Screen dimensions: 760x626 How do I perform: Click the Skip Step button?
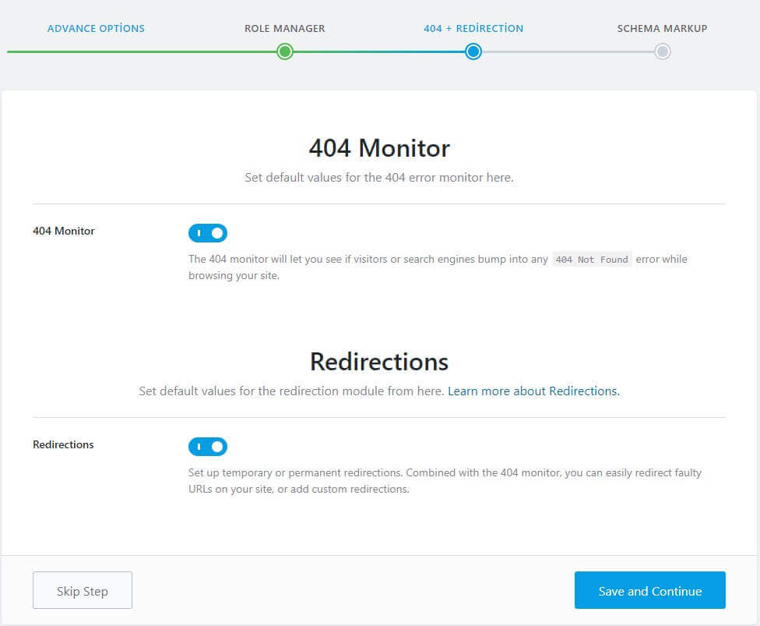(x=83, y=590)
